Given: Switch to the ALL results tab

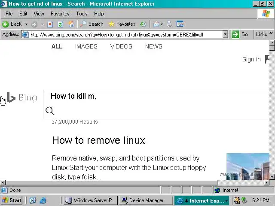Looking at the screenshot, I should 57,46.
